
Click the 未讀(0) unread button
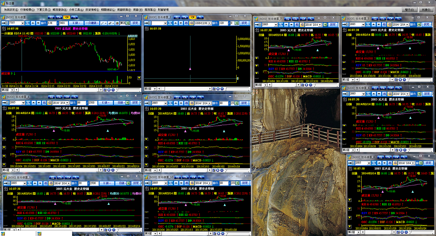point(426,10)
